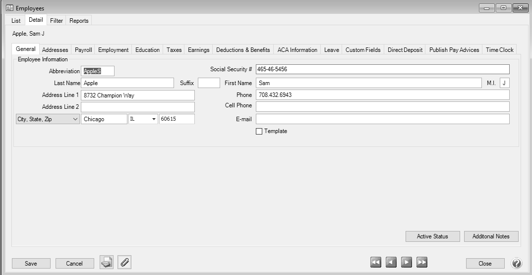This screenshot has height=275, width=532.
Task: Open the help question mark icon
Action: [516, 263]
